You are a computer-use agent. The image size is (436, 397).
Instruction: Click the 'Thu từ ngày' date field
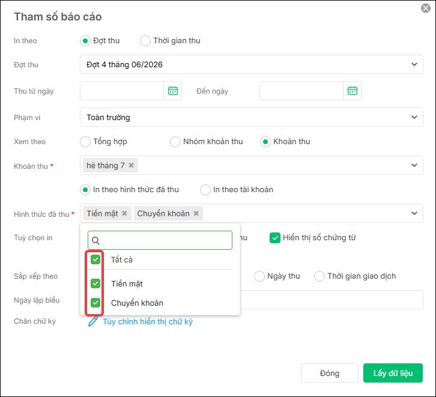pos(122,91)
